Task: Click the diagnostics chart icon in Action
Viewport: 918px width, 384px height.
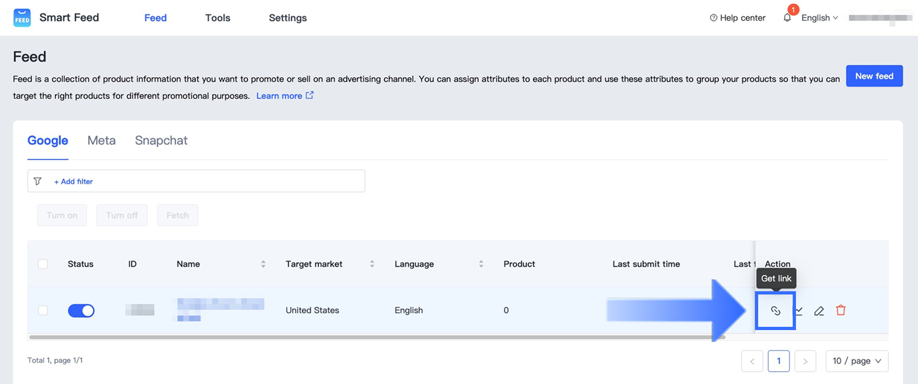Action: click(x=799, y=311)
